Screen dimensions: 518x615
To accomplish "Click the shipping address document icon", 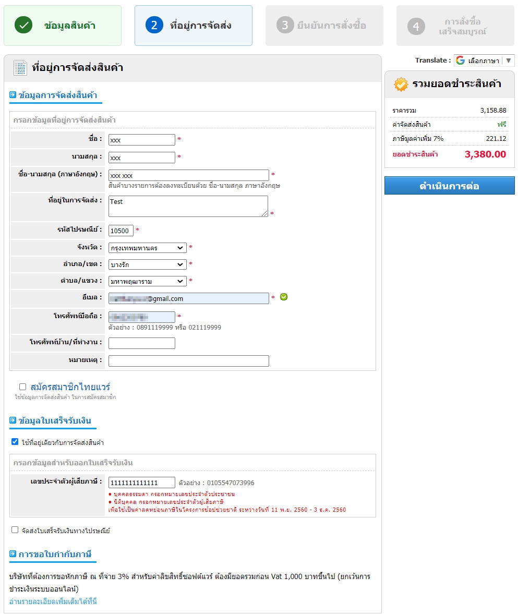I will pyautogui.click(x=20, y=68).
